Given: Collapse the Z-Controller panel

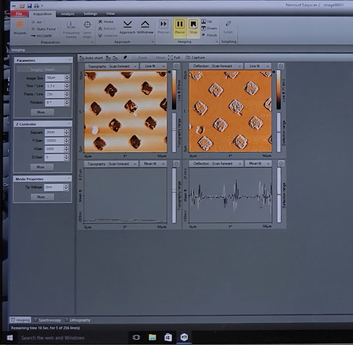Looking at the screenshot, I should pyautogui.click(x=69, y=124).
